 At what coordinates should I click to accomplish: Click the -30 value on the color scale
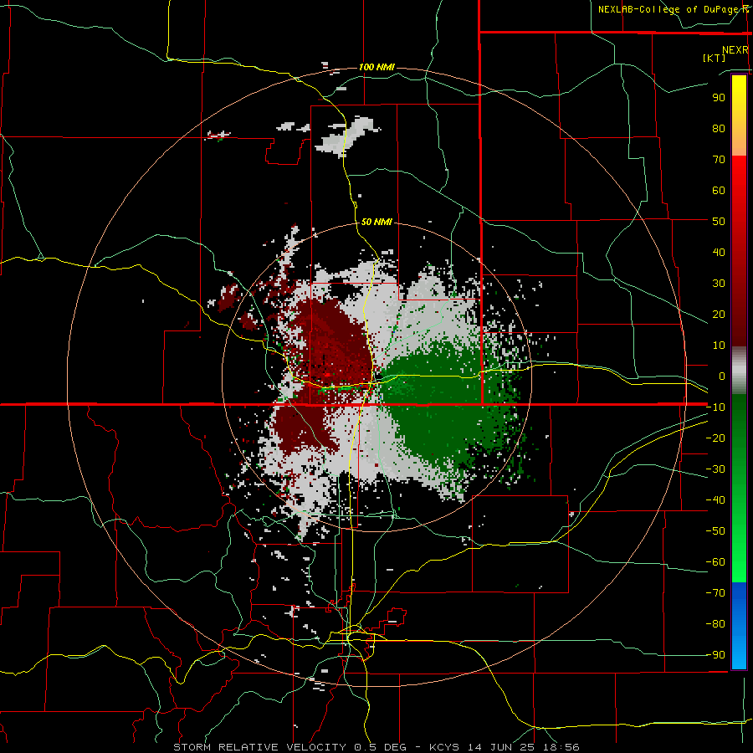[715, 469]
